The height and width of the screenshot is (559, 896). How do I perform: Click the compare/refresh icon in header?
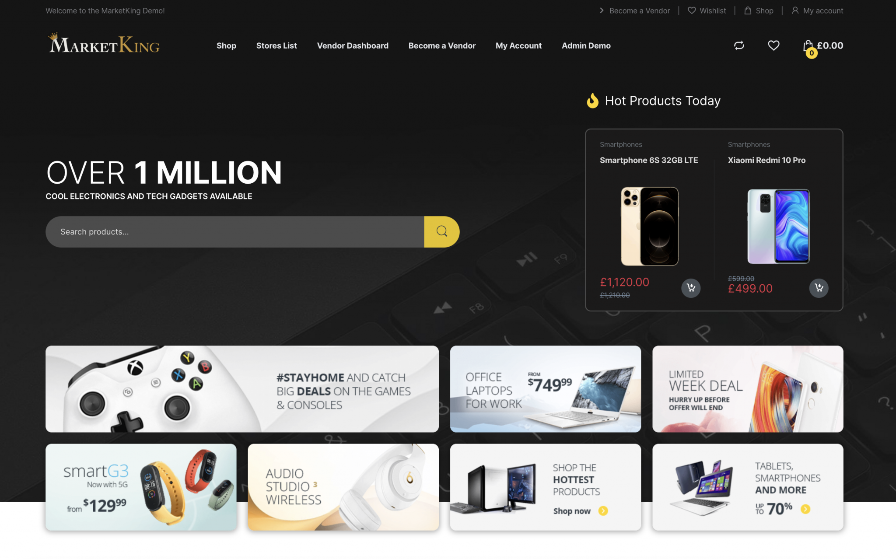tap(739, 45)
